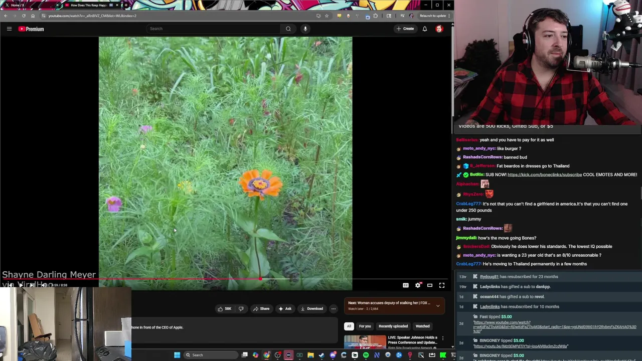
Task: Select the For you filter chip
Action: (365, 326)
